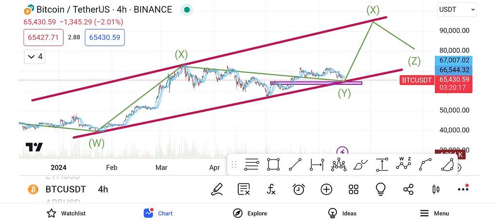Screen dimensions: 498x223
Task: Select the trend line drawing tool
Action: pos(295,165)
